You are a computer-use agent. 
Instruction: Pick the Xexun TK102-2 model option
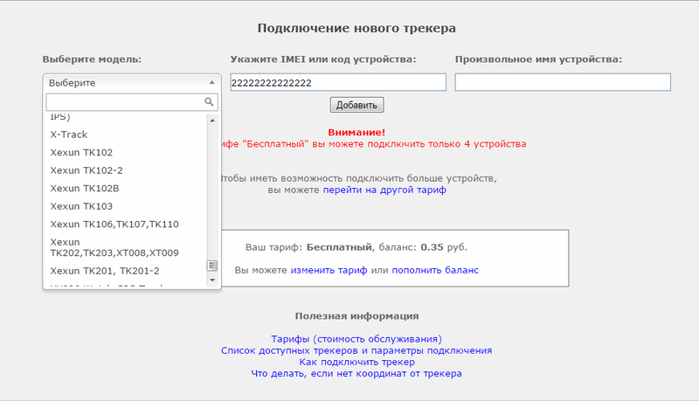87,170
